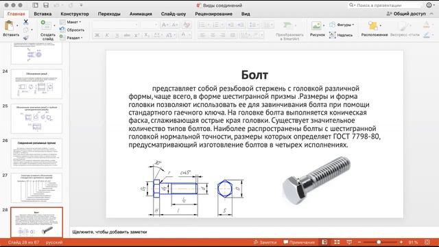Viewport: 439px width, 247px height.
Task: Click the underline Ч formatting icon
Action: (117, 35)
